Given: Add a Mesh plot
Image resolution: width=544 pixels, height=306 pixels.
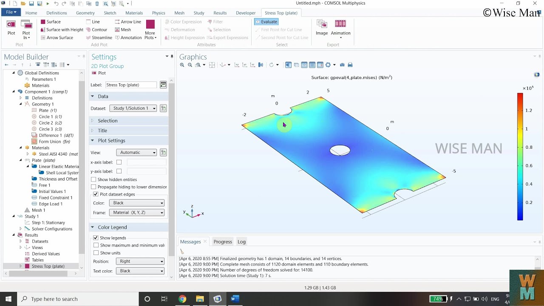Looking at the screenshot, I should pos(123,30).
